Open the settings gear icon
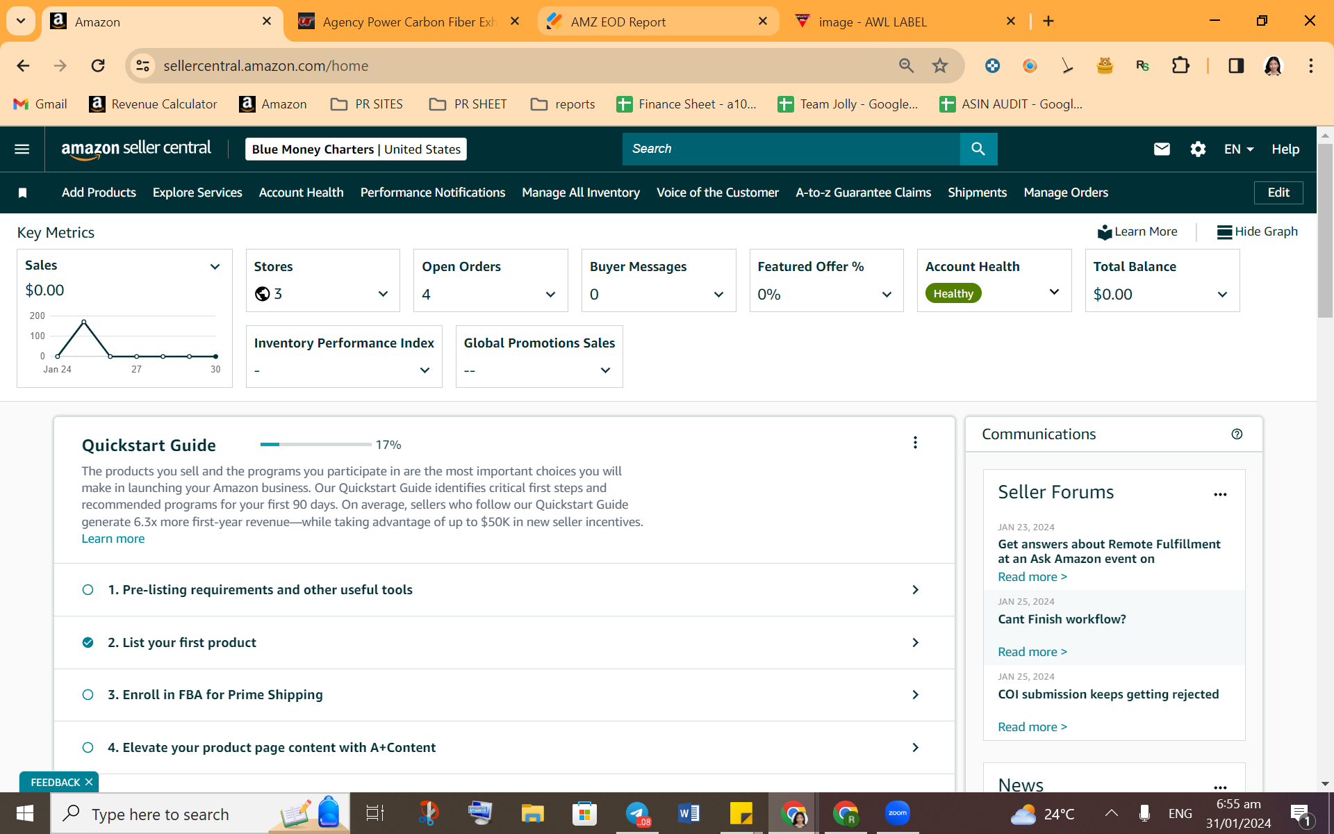The height and width of the screenshot is (834, 1334). (x=1198, y=149)
